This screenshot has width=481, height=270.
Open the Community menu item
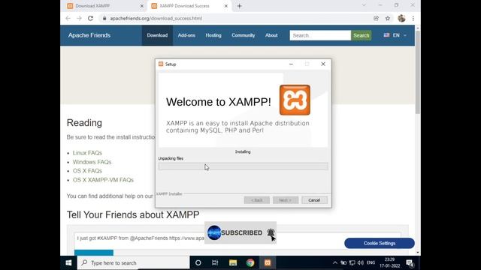click(x=244, y=35)
